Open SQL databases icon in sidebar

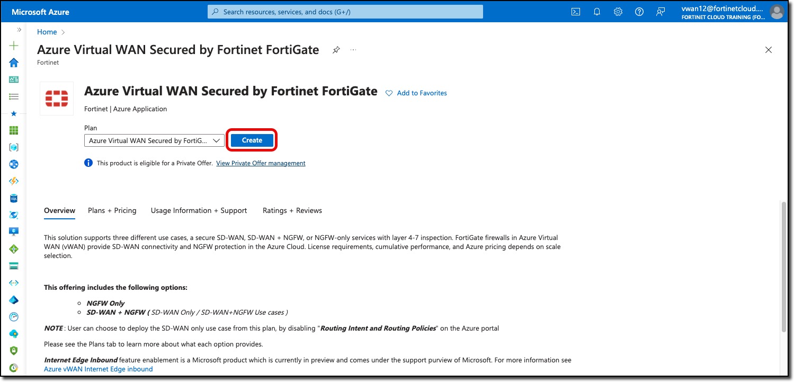[x=14, y=198]
